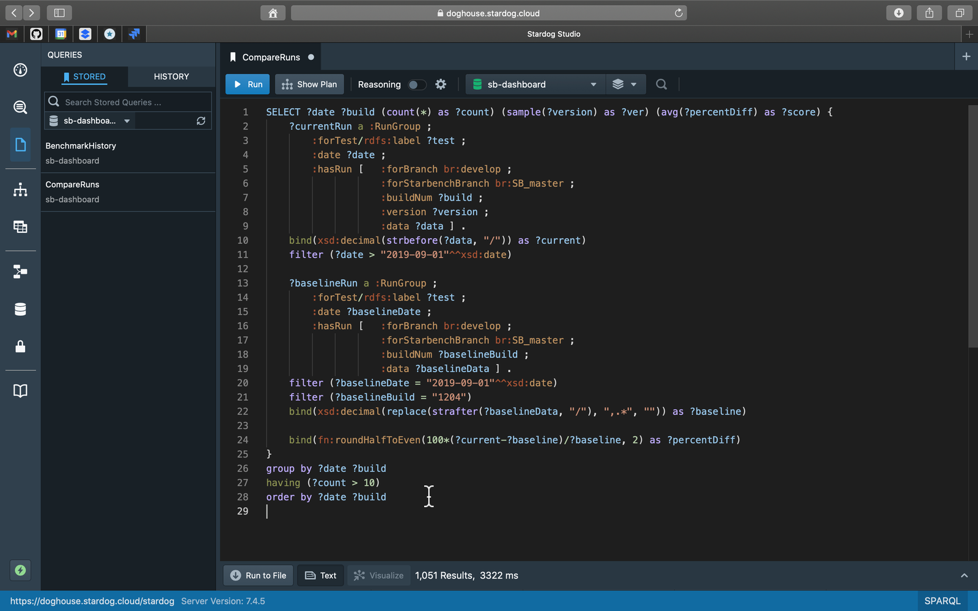Expand the results panel chevron

point(964,576)
